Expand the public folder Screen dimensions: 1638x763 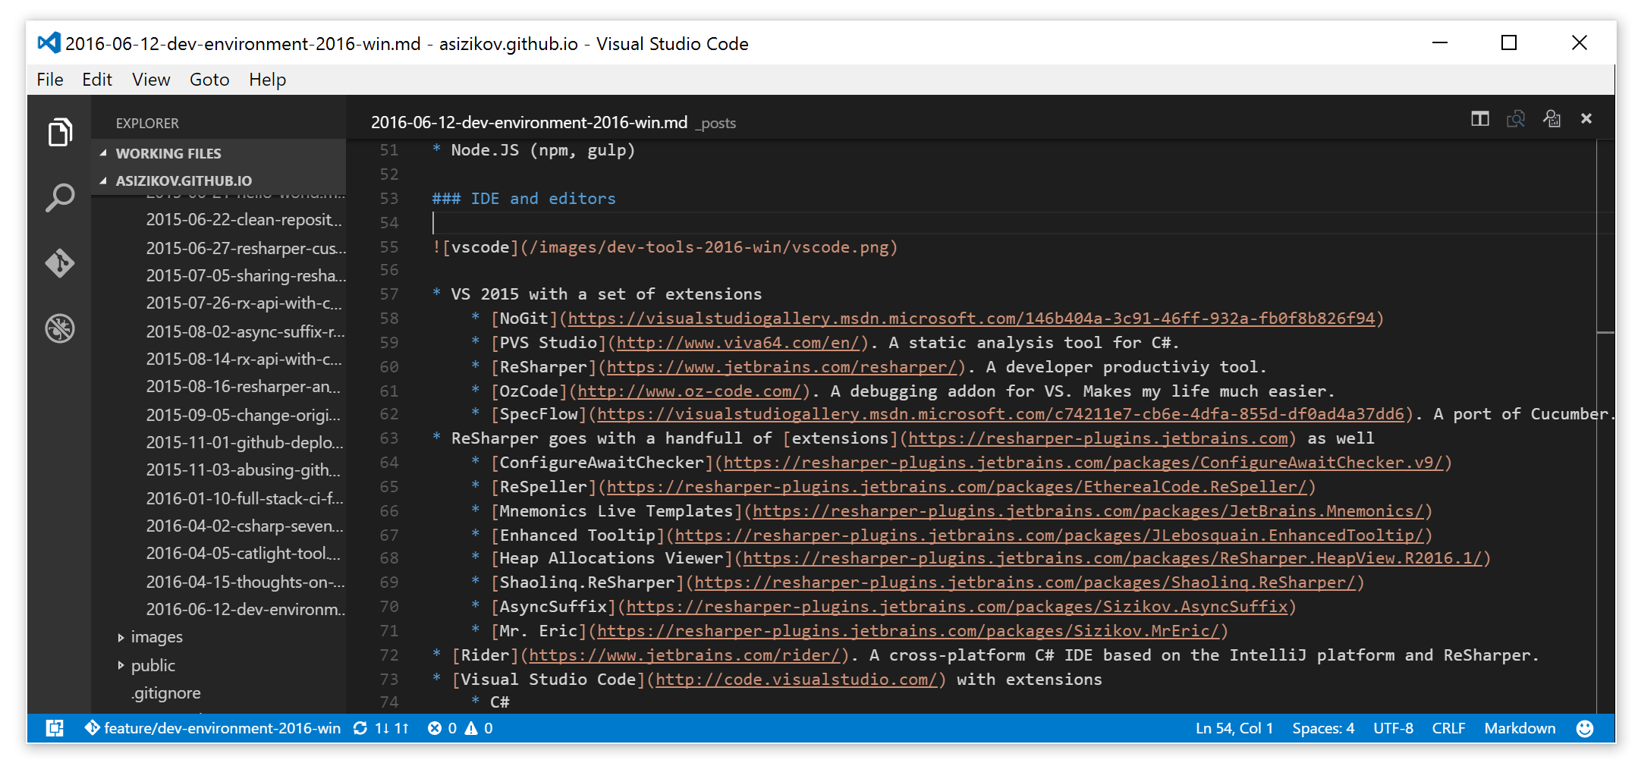(122, 665)
